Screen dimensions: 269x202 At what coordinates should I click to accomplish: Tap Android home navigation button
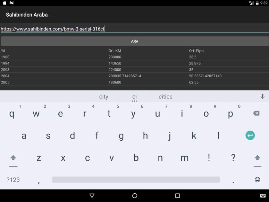click(x=135, y=196)
